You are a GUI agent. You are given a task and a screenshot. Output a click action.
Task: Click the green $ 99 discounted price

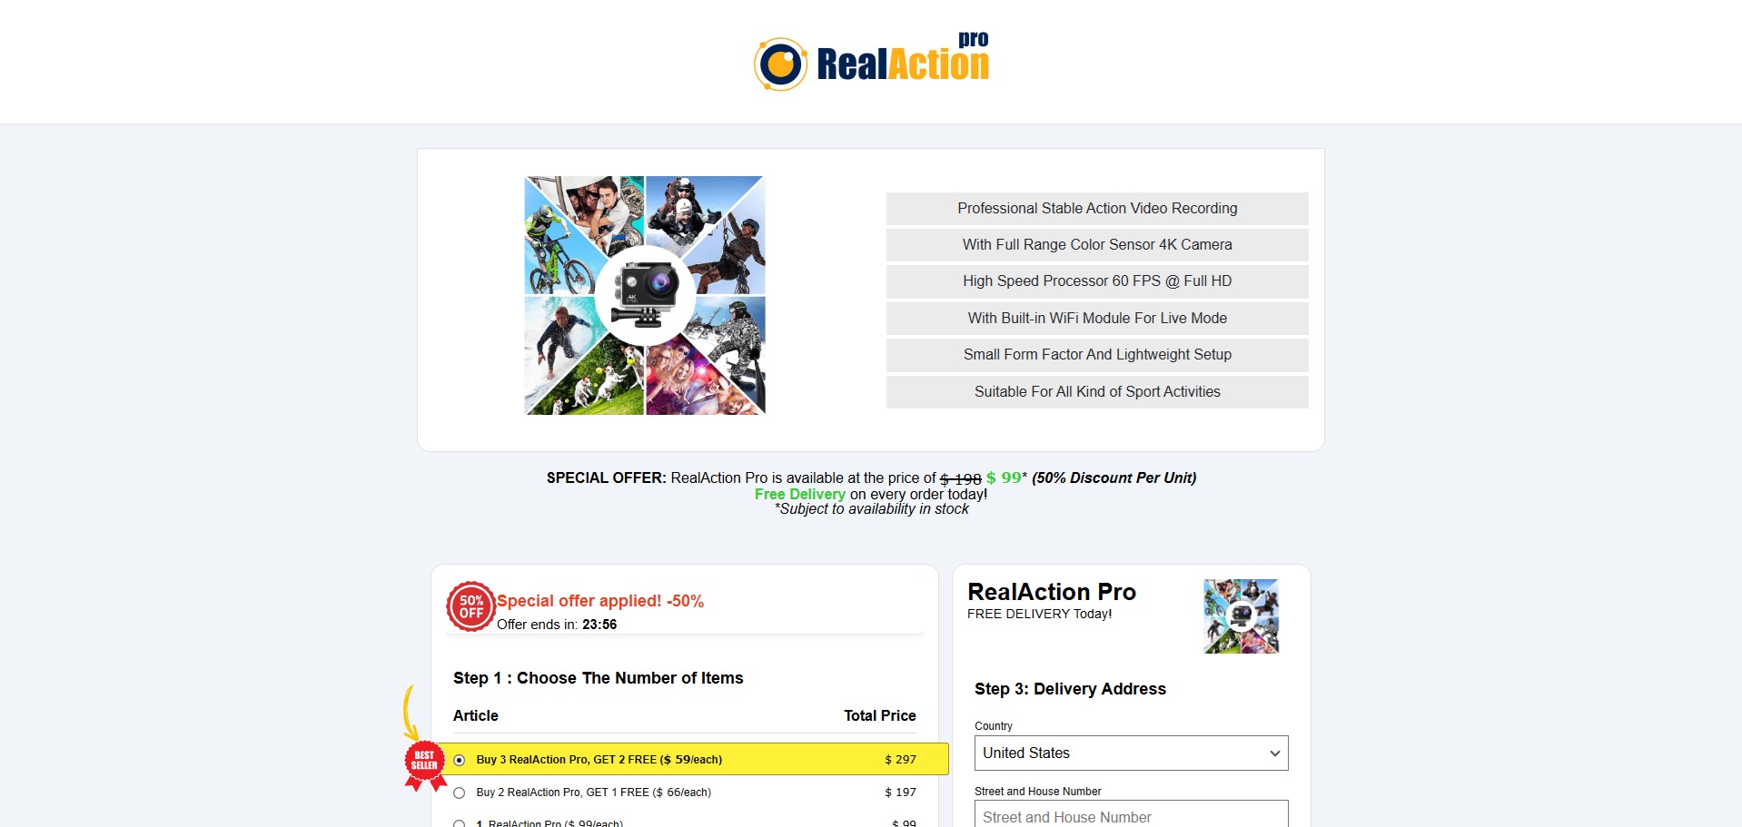[x=1004, y=477]
